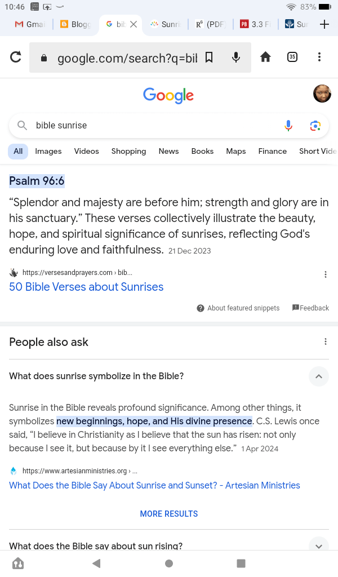Viewport: 338px width, 577px height.
Task: Start voice search in Google search box
Action: tap(288, 126)
